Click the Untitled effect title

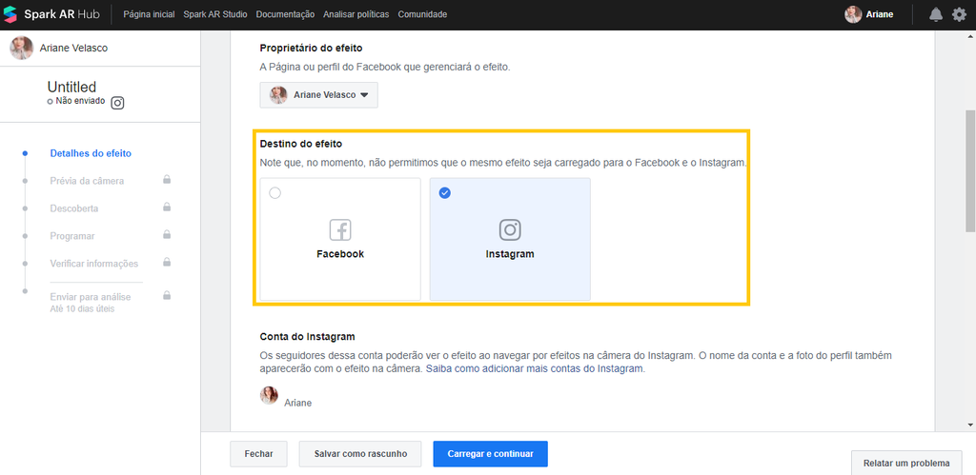(71, 87)
